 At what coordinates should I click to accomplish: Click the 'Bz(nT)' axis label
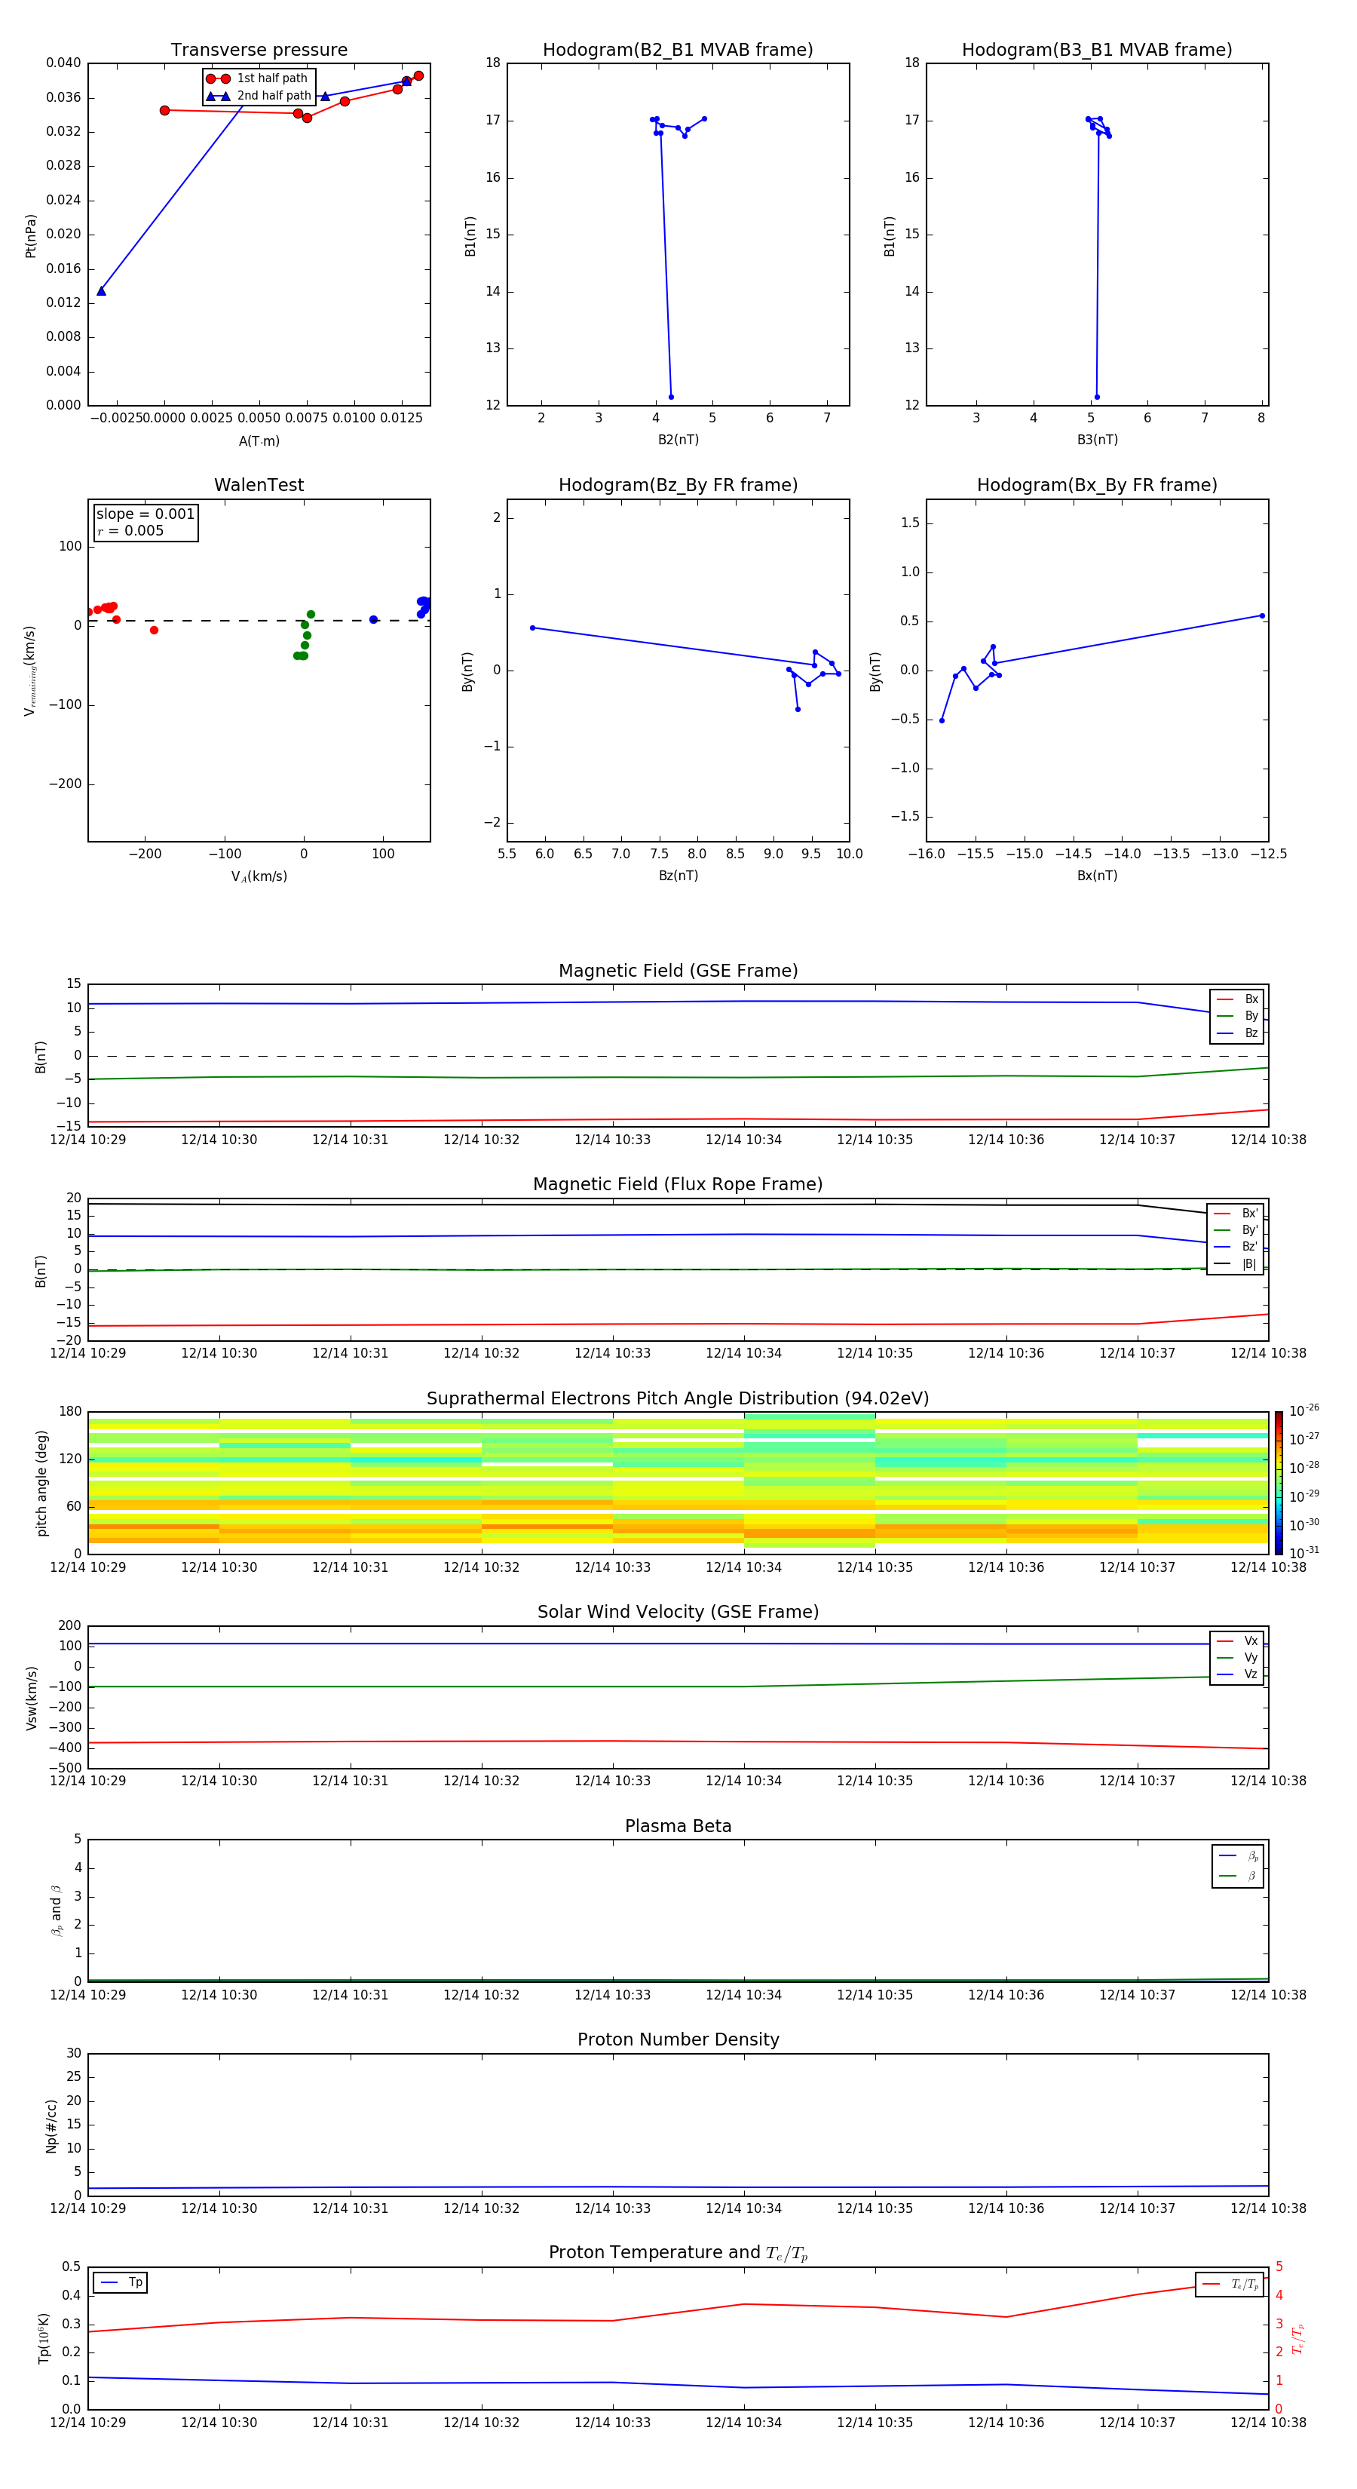tap(678, 876)
